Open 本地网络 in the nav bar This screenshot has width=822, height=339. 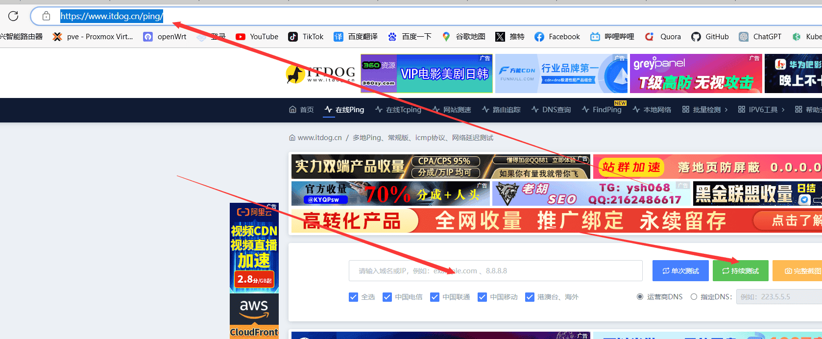(652, 110)
